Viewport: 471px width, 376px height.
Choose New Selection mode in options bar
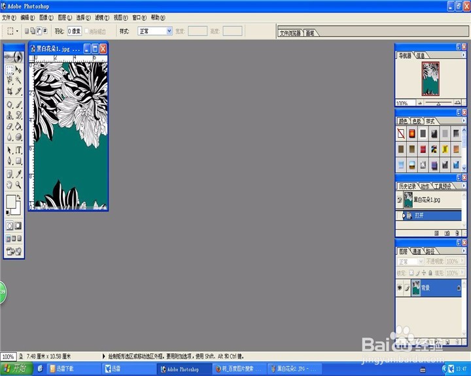pyautogui.click(x=27, y=31)
